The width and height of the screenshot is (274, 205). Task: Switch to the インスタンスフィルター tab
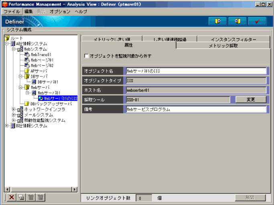[233, 39]
